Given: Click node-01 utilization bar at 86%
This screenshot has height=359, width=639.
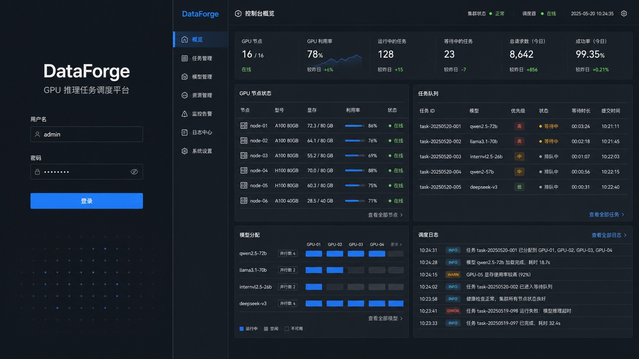Looking at the screenshot, I should [x=355, y=126].
